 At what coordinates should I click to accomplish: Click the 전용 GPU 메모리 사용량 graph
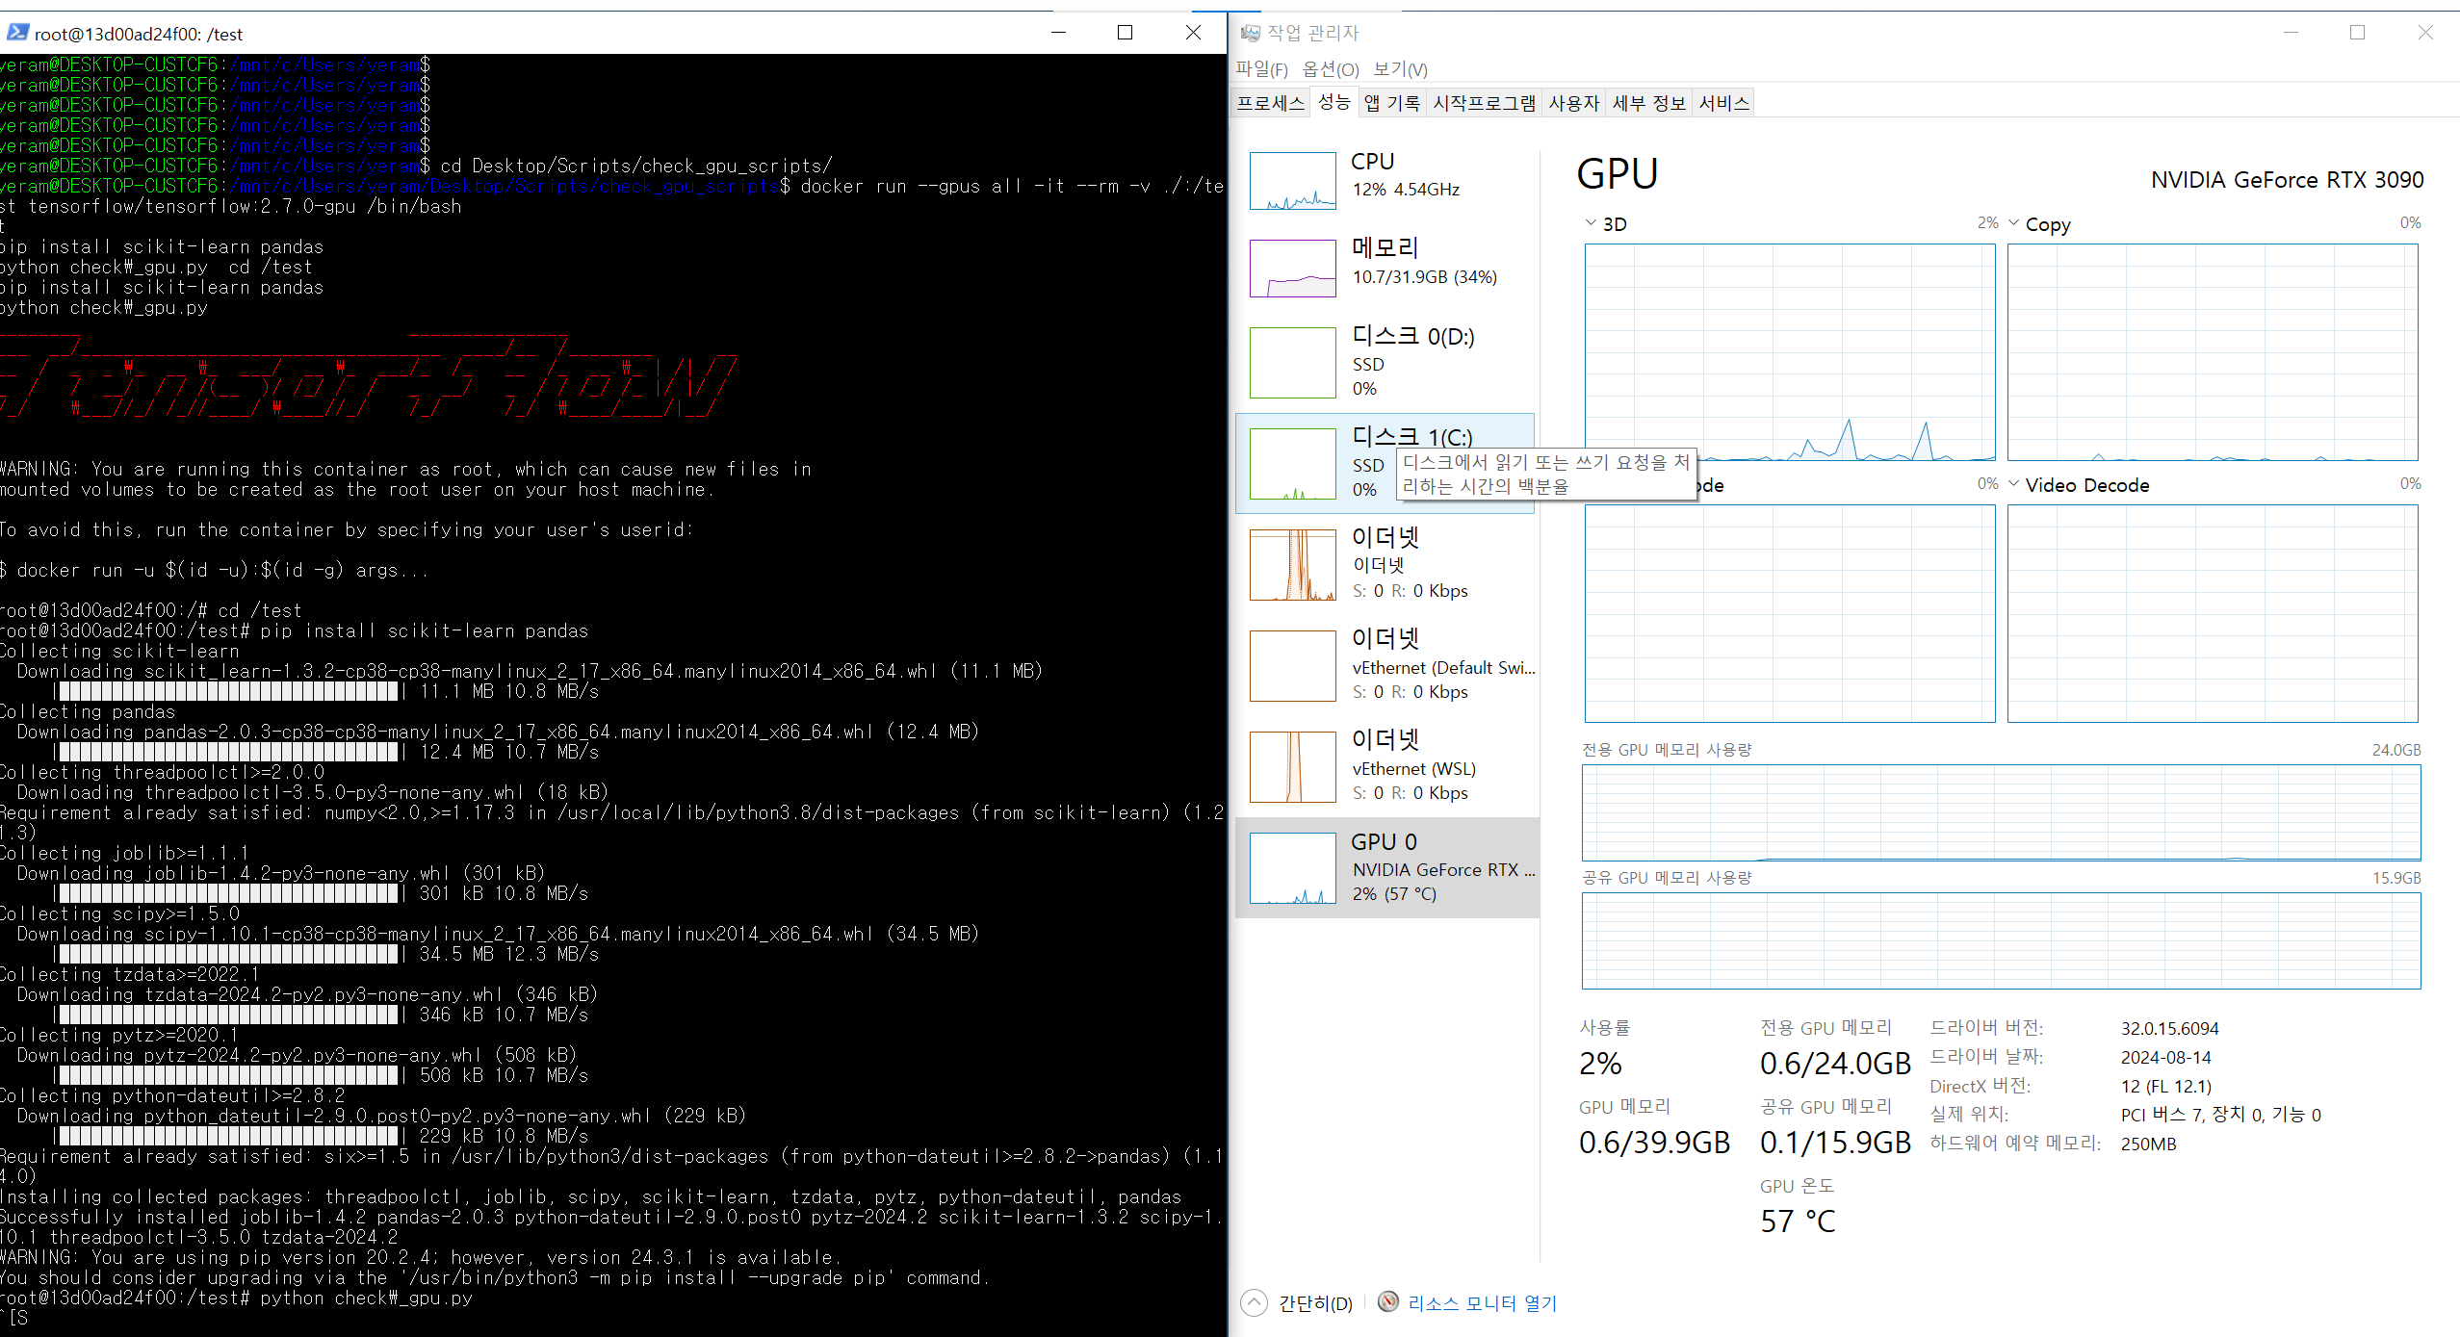[2000, 812]
